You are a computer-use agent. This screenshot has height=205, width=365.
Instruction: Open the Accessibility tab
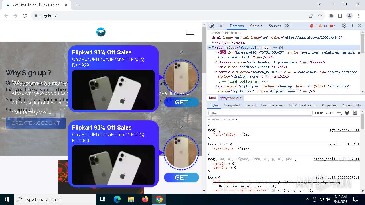point(352,105)
